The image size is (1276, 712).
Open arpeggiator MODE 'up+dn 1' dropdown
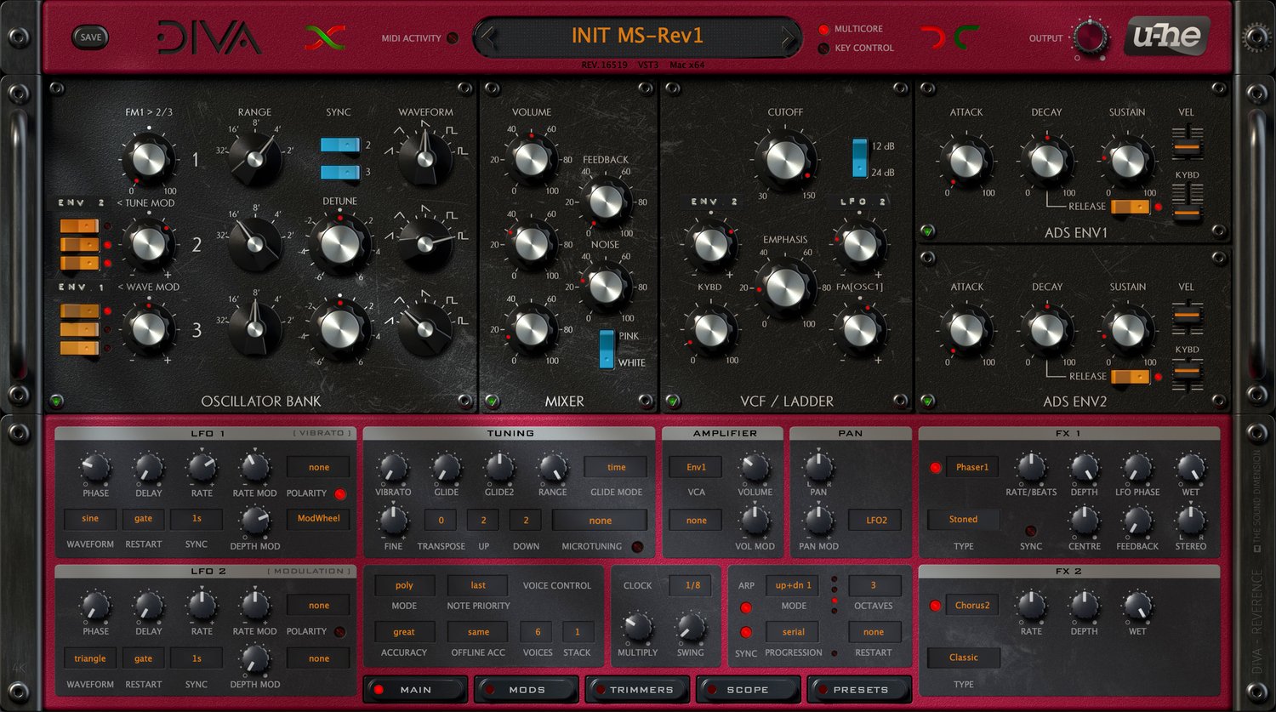[x=794, y=585]
